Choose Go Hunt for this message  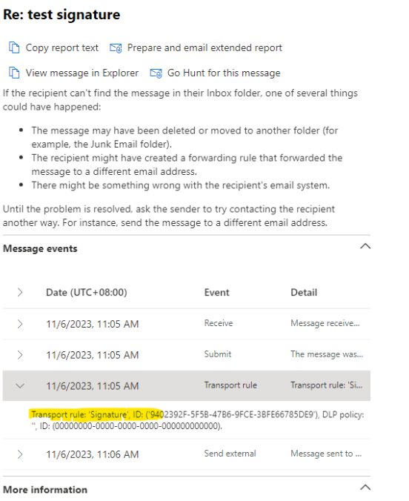(224, 73)
